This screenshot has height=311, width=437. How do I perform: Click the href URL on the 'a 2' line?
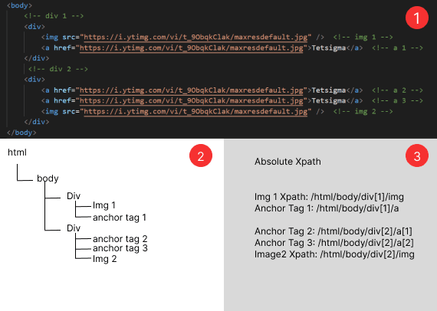tap(192, 90)
